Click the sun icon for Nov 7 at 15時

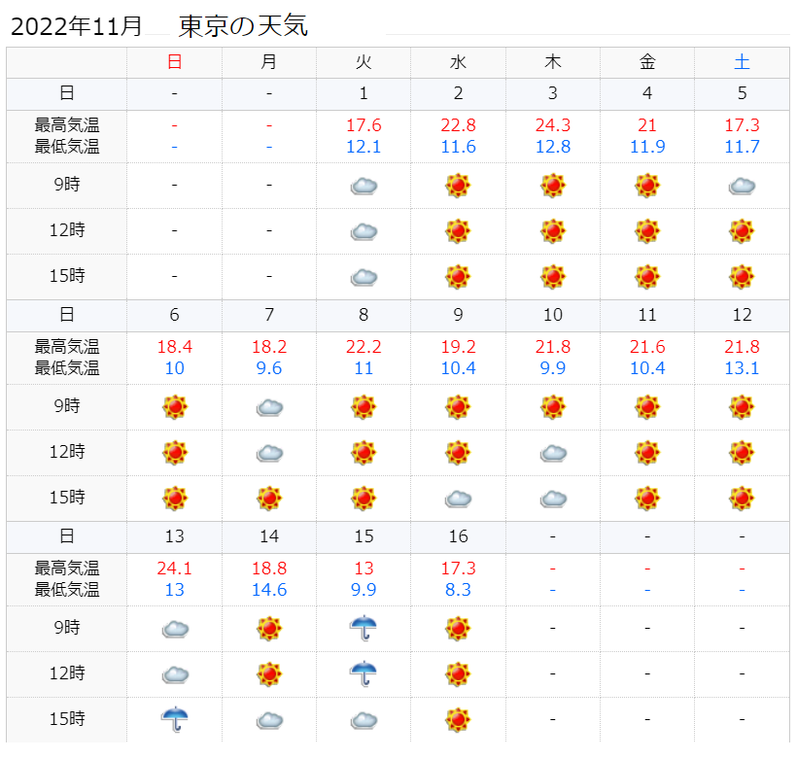269,499
